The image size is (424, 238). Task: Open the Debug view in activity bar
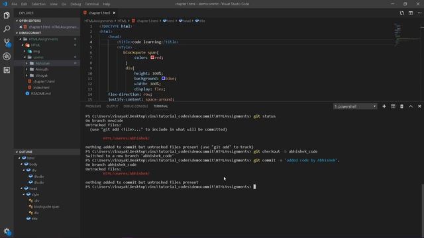pyautogui.click(x=7, y=56)
